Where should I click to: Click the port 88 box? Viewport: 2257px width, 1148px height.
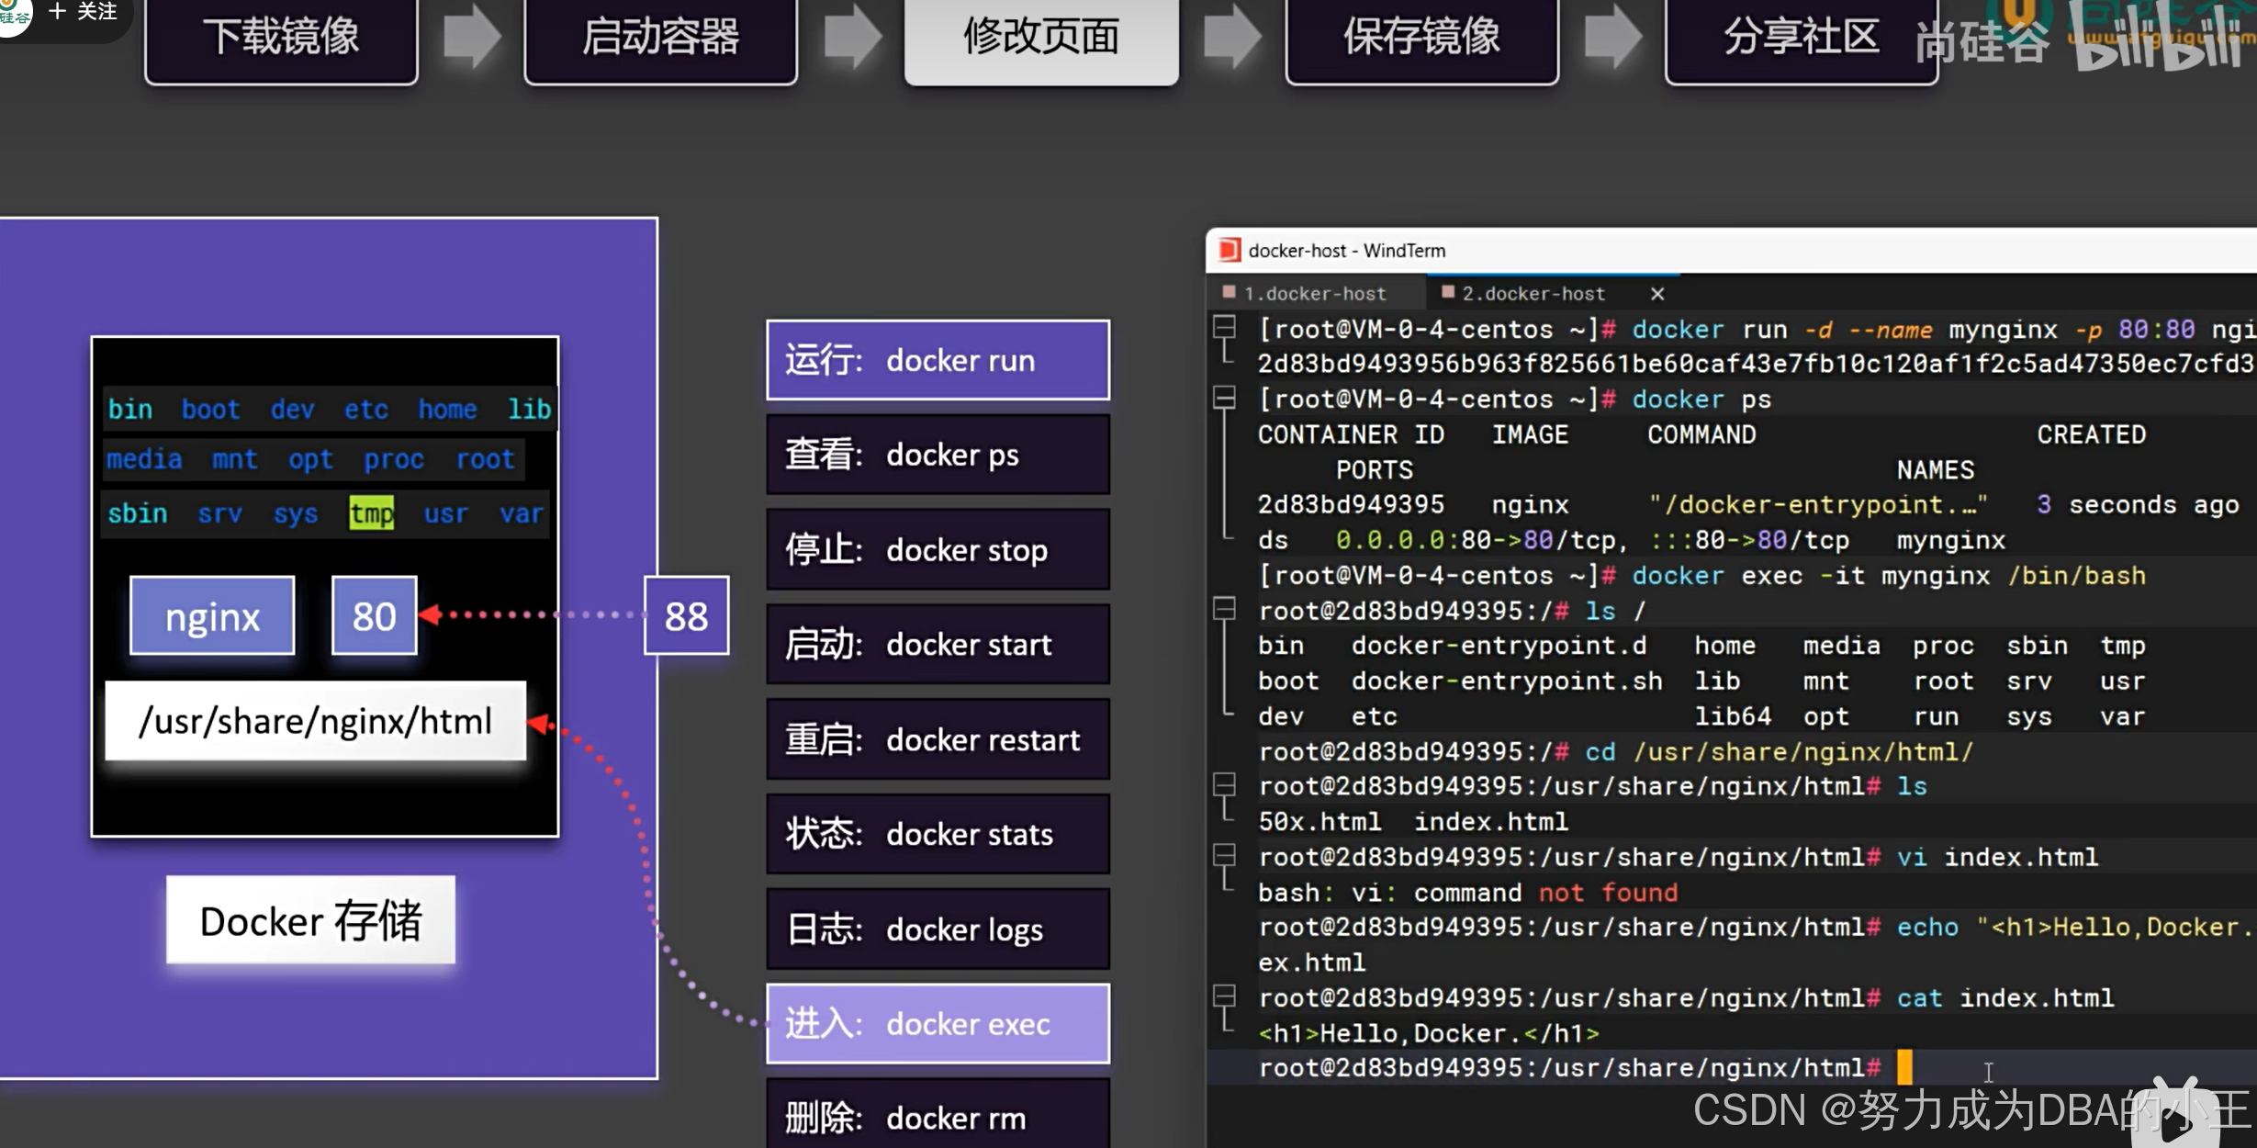coord(686,616)
